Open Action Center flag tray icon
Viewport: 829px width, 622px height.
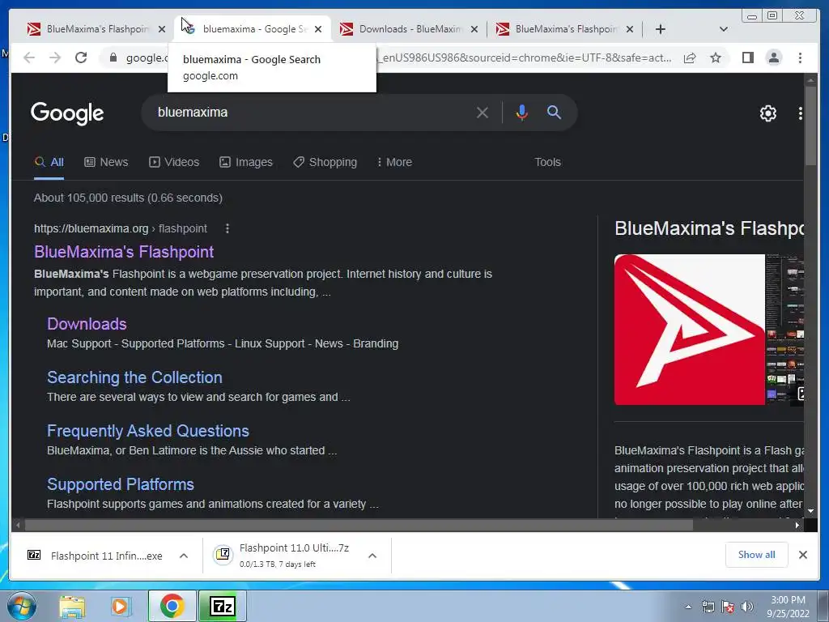click(728, 607)
